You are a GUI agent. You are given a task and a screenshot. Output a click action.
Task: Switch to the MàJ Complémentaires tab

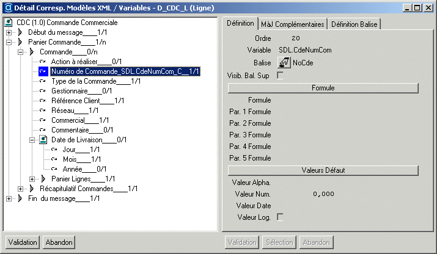coord(292,24)
